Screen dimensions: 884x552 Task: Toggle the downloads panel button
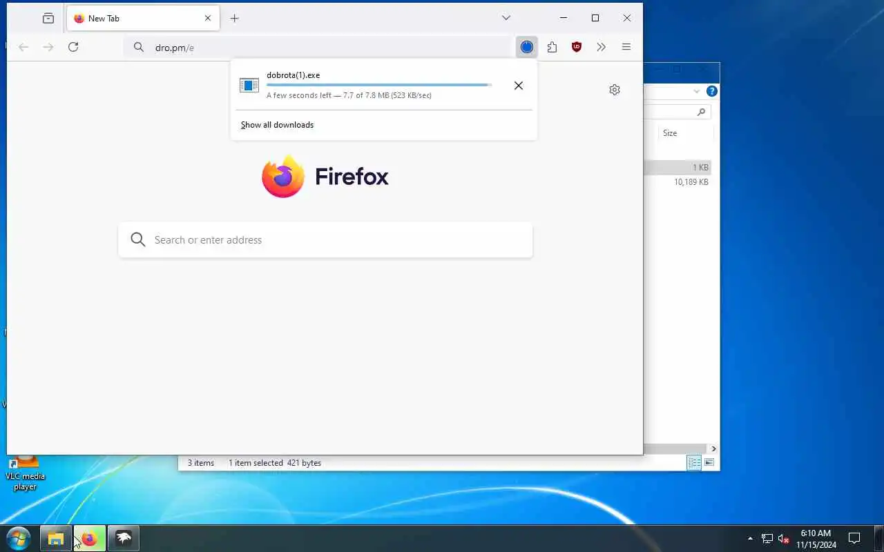click(x=527, y=47)
